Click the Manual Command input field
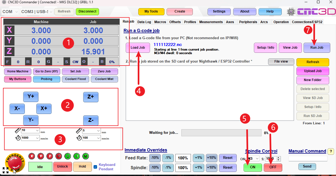 (x=308, y=159)
